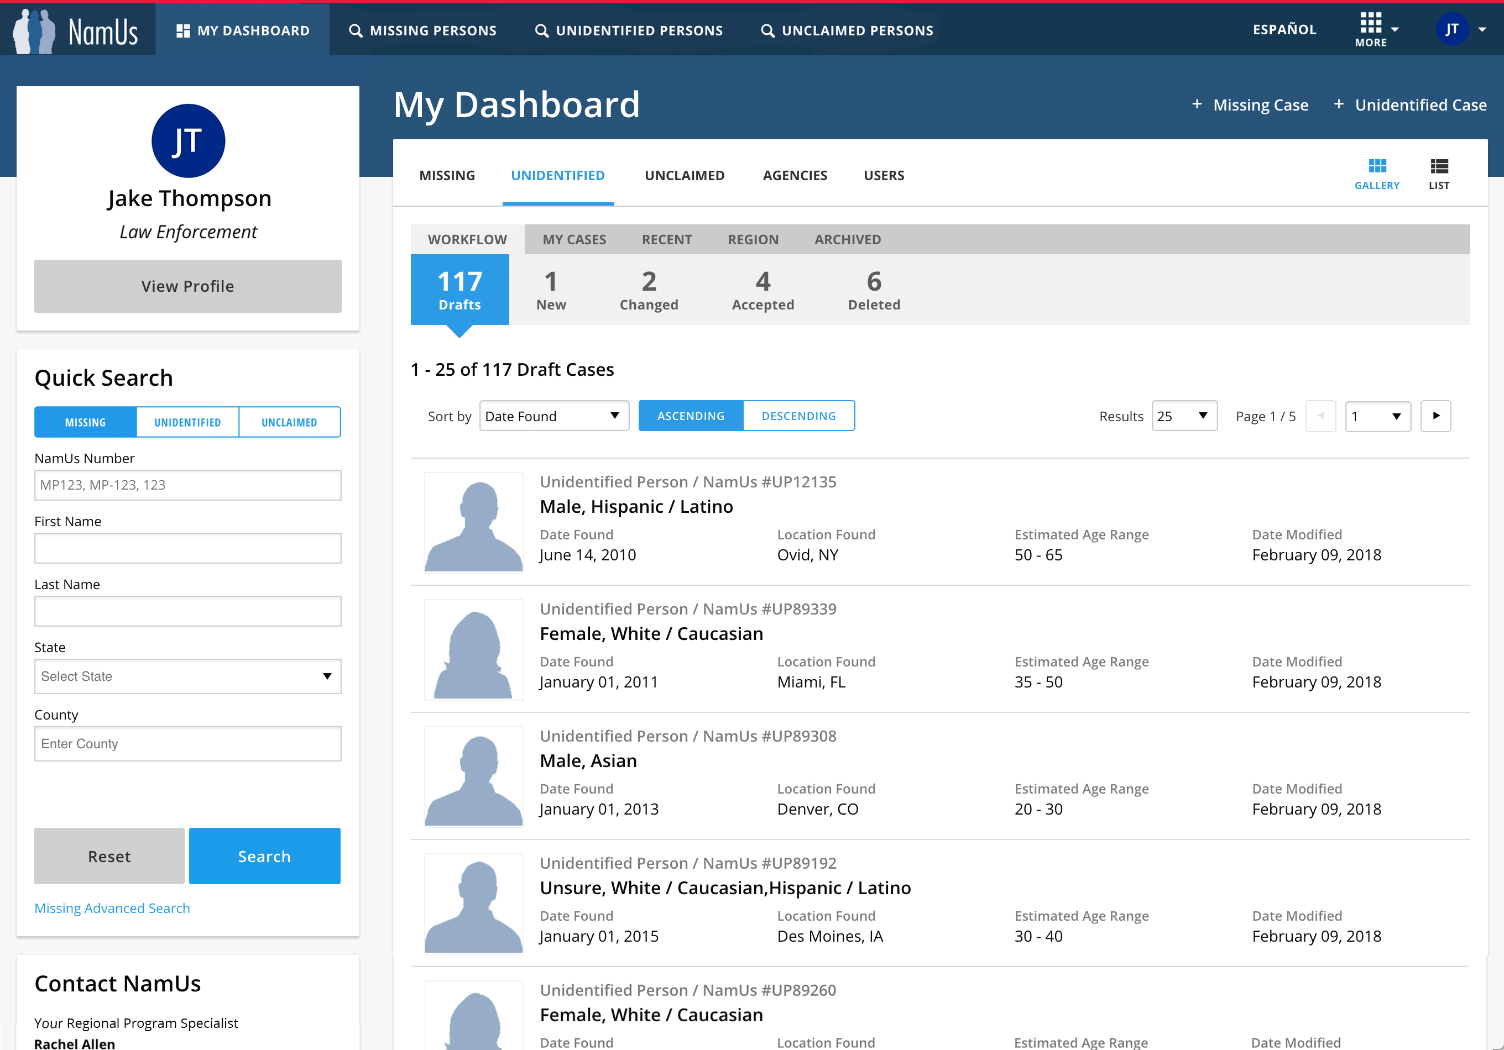Add a new Missing Case
The width and height of the screenshot is (1504, 1050).
[x=1250, y=105]
